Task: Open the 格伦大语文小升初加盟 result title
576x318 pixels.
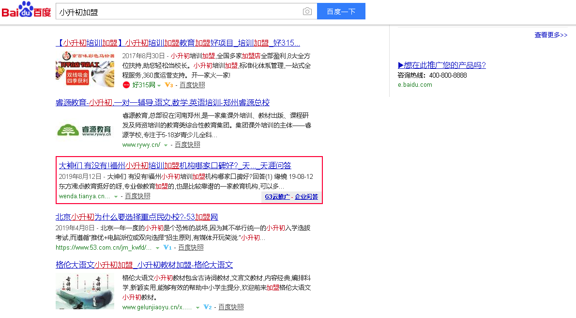Action: [144, 265]
